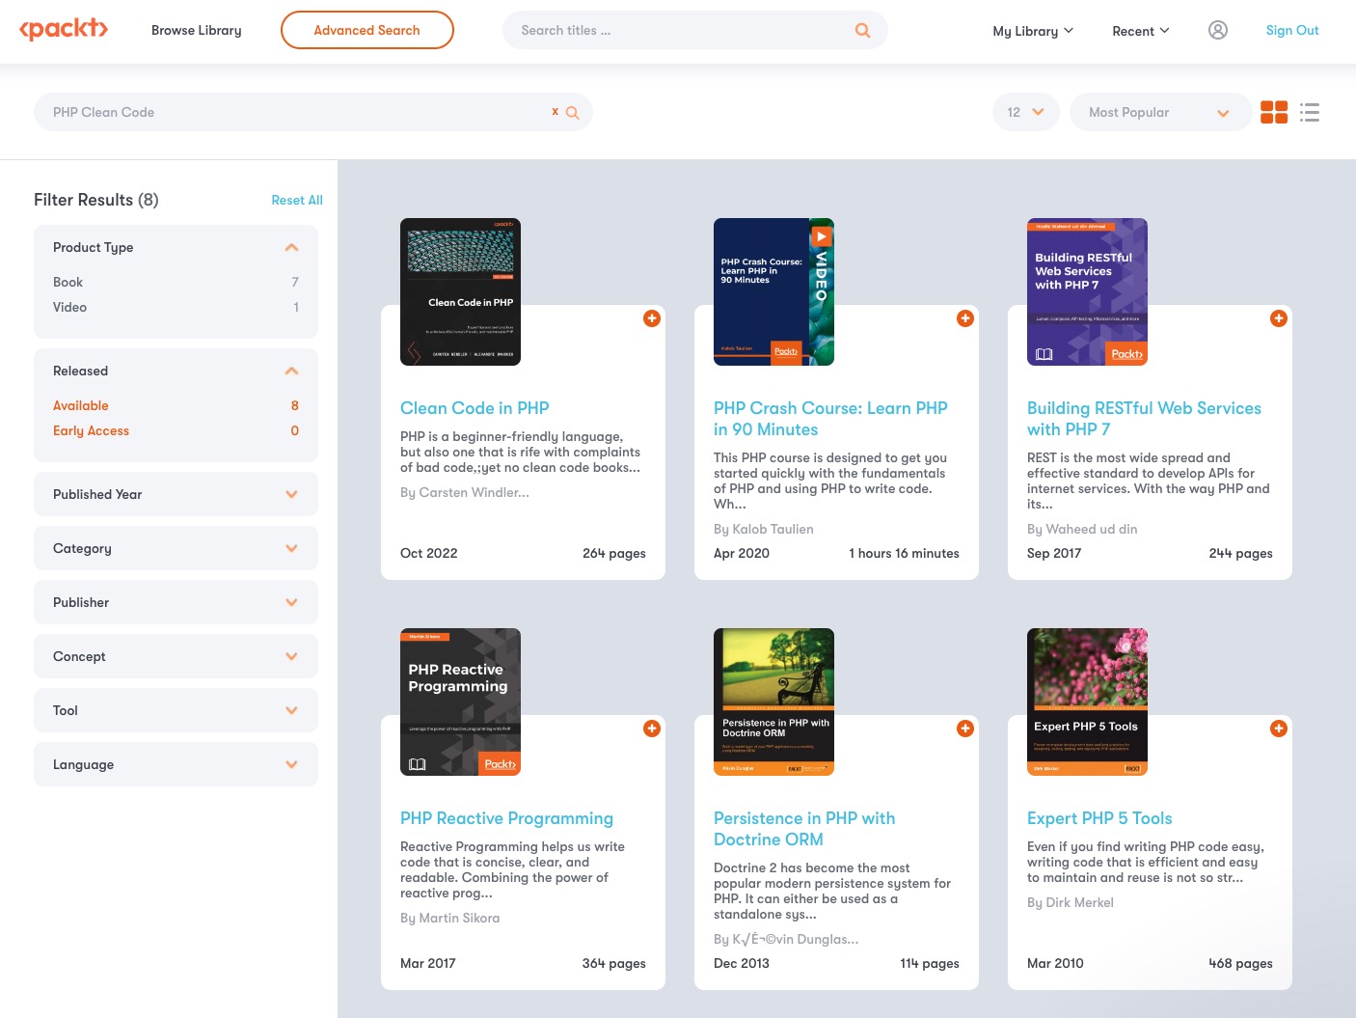1356x1018 pixels.
Task: Click Sign Out
Action: (1292, 30)
